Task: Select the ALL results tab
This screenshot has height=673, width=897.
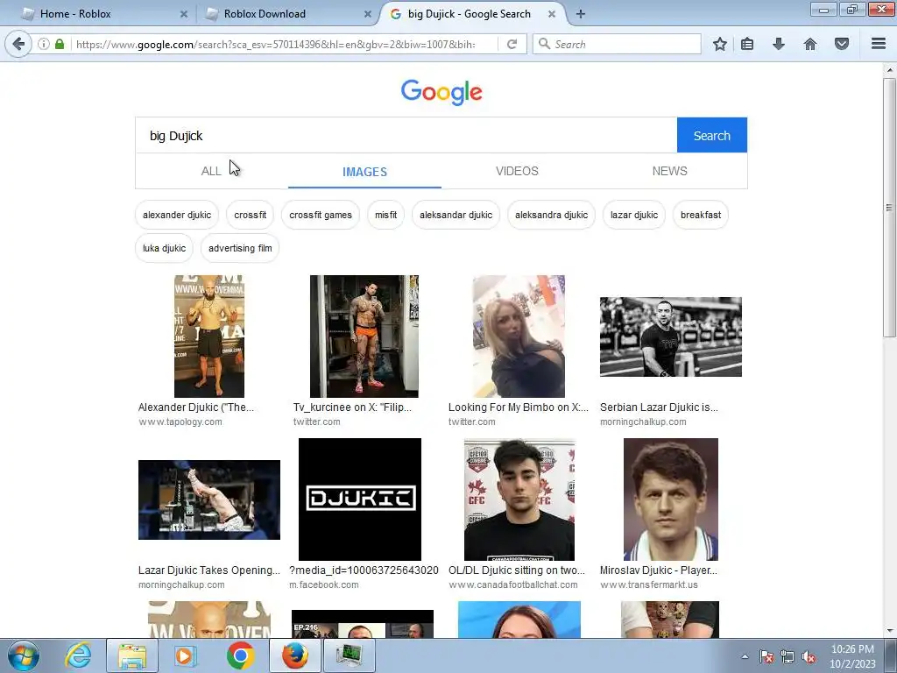Action: pos(211,171)
